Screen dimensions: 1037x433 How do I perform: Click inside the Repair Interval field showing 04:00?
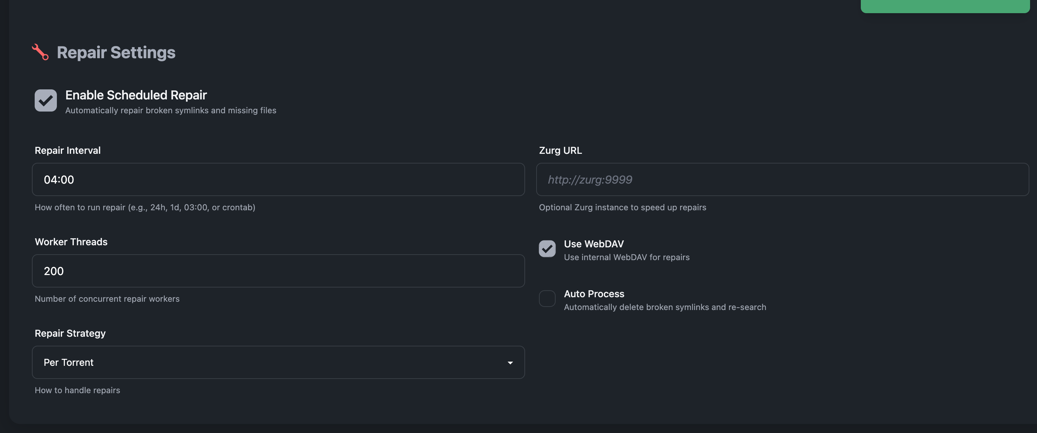pos(278,180)
